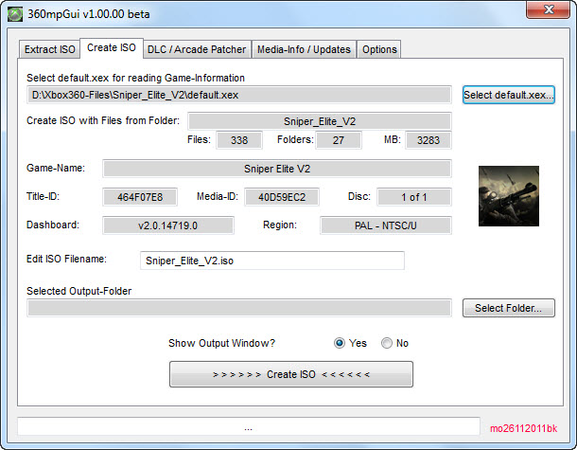Click the default.xex path field

click(238, 95)
